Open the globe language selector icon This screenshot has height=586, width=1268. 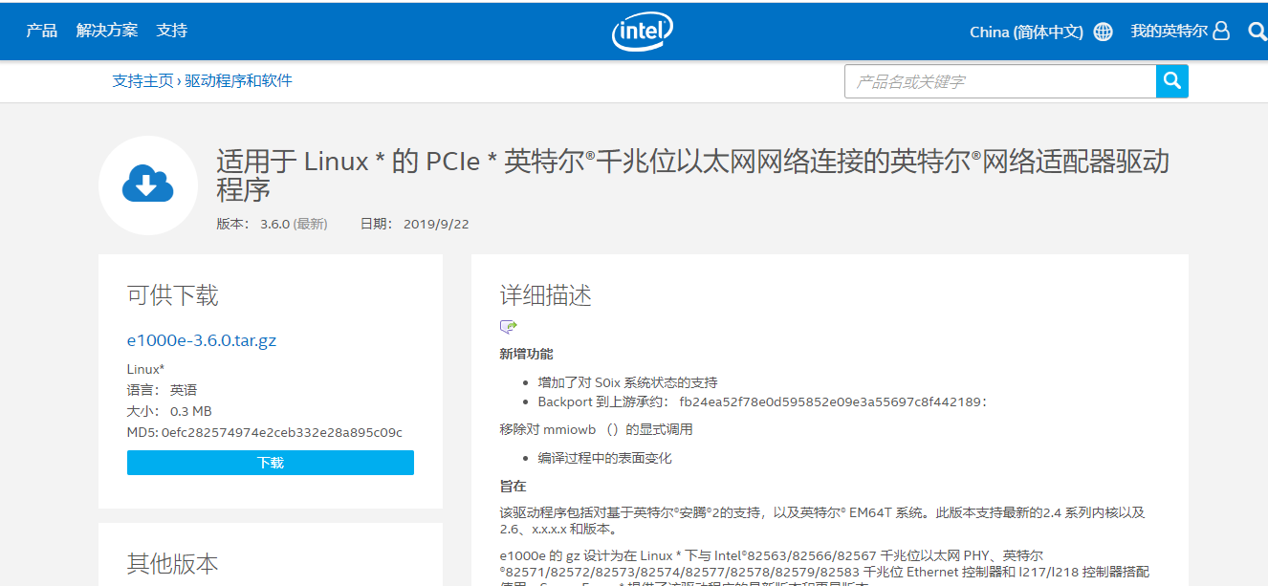point(1104,32)
